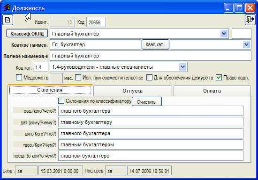This screenshot has height=180, width=258.
Task: Click the Классиф.ОКПД button
Action: point(27,34)
